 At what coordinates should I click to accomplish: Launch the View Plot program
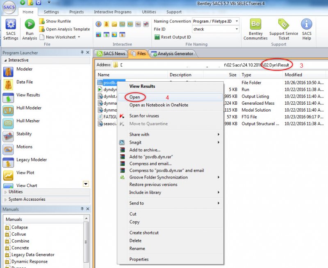[x=18, y=176]
